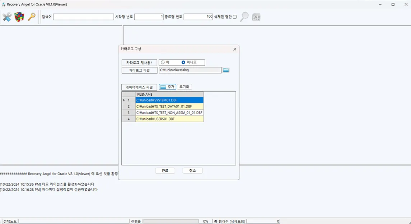Open the wrench and screwdriver settings tool

click(7, 17)
